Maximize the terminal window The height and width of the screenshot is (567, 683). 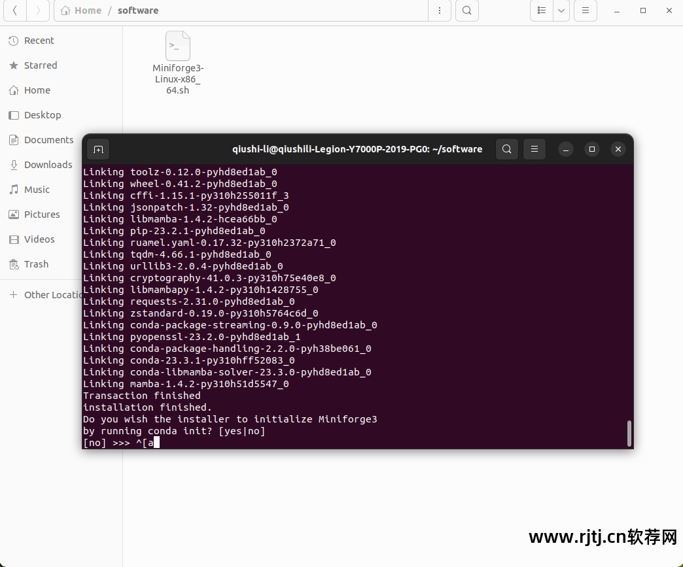592,149
